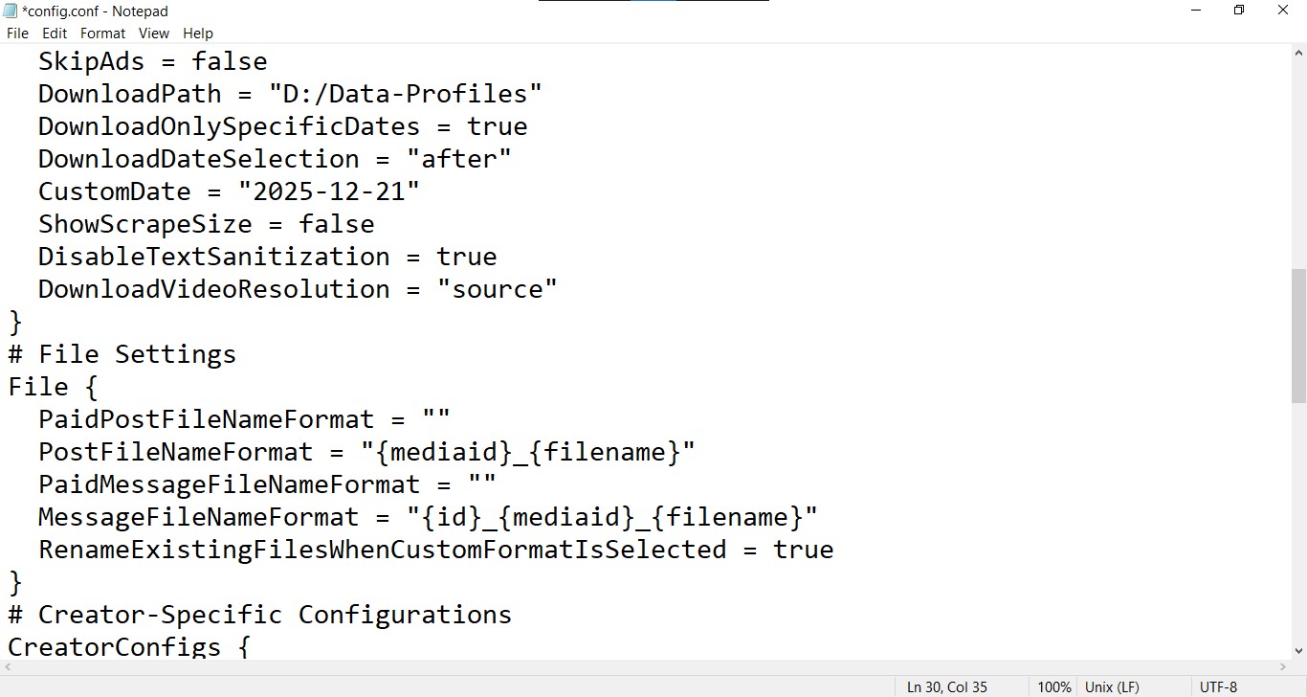Viewport: 1307px width, 697px height.
Task: Click the horizontal scrollbar right arrow
Action: (x=1282, y=666)
